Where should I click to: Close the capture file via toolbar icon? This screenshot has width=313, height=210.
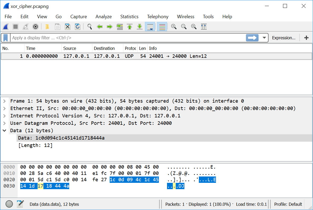68,27
